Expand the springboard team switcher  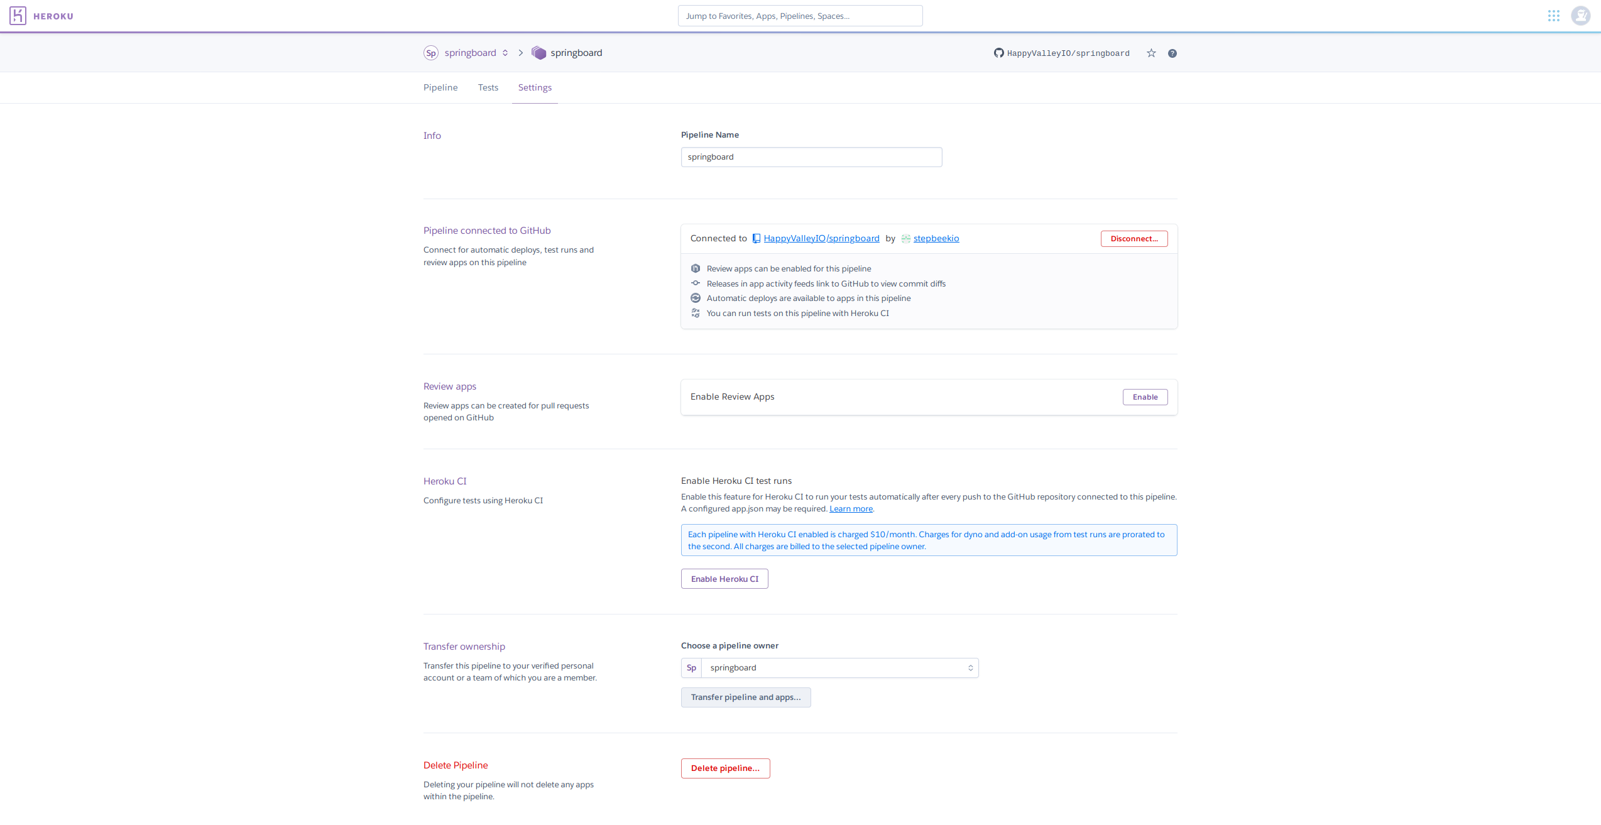click(x=505, y=53)
